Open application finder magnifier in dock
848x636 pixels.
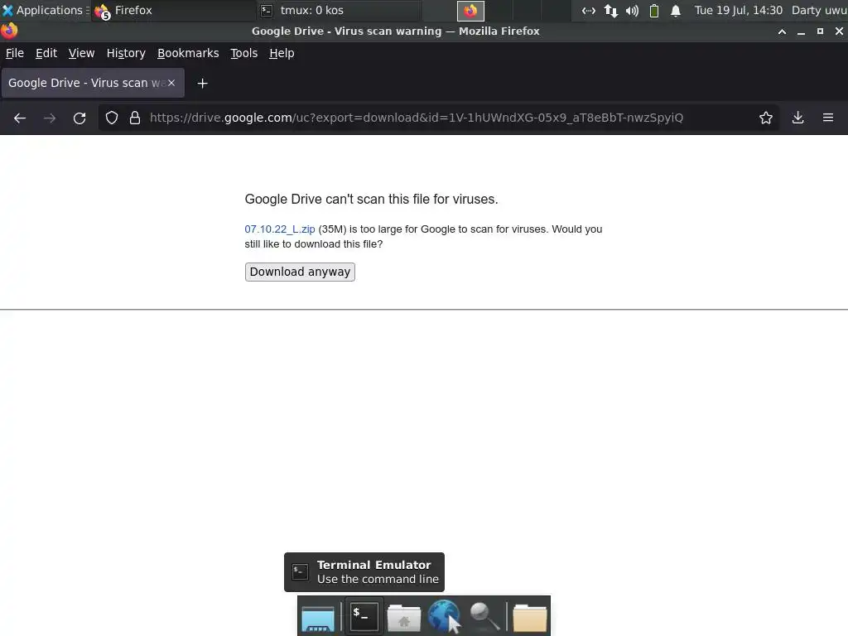(x=484, y=616)
